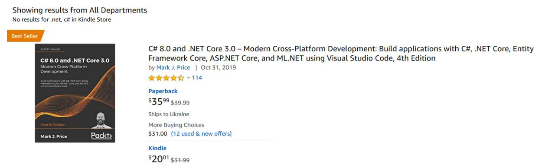Click the $35.99 paperback price

tap(159, 101)
